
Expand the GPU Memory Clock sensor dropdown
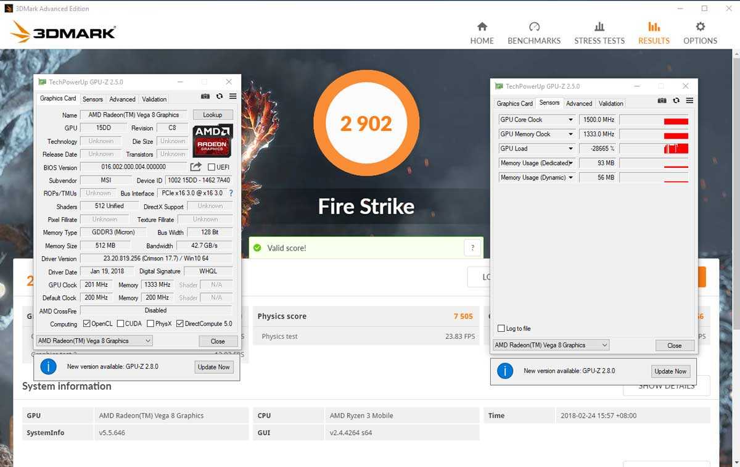[x=570, y=134]
